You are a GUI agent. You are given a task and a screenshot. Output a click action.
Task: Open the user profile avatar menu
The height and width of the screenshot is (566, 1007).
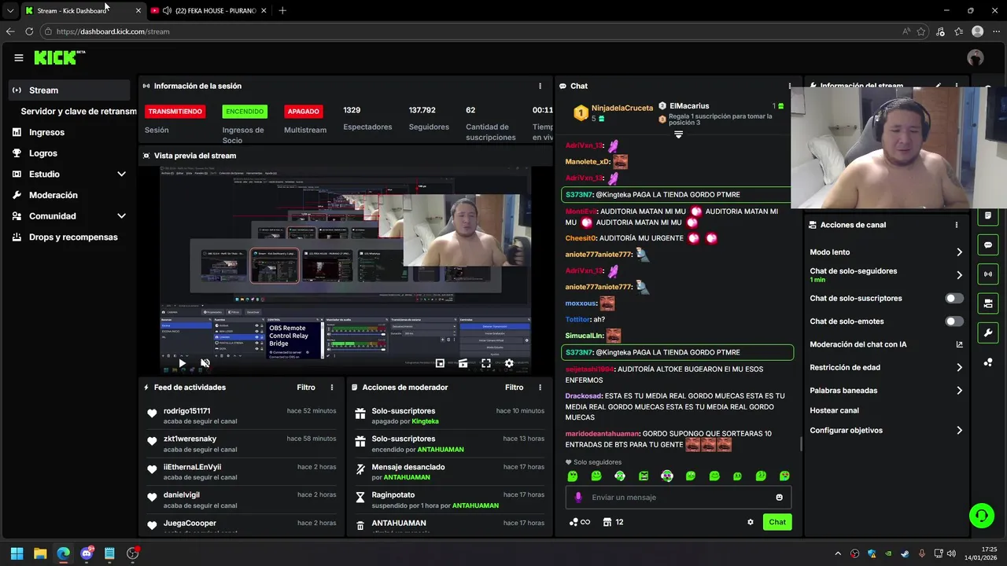[976, 57]
